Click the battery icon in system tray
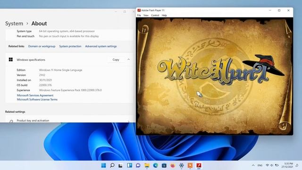Viewport: 302px width, 170px height. click(x=277, y=165)
